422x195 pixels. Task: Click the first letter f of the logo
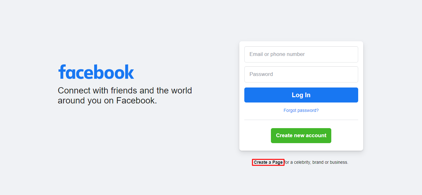62,72
